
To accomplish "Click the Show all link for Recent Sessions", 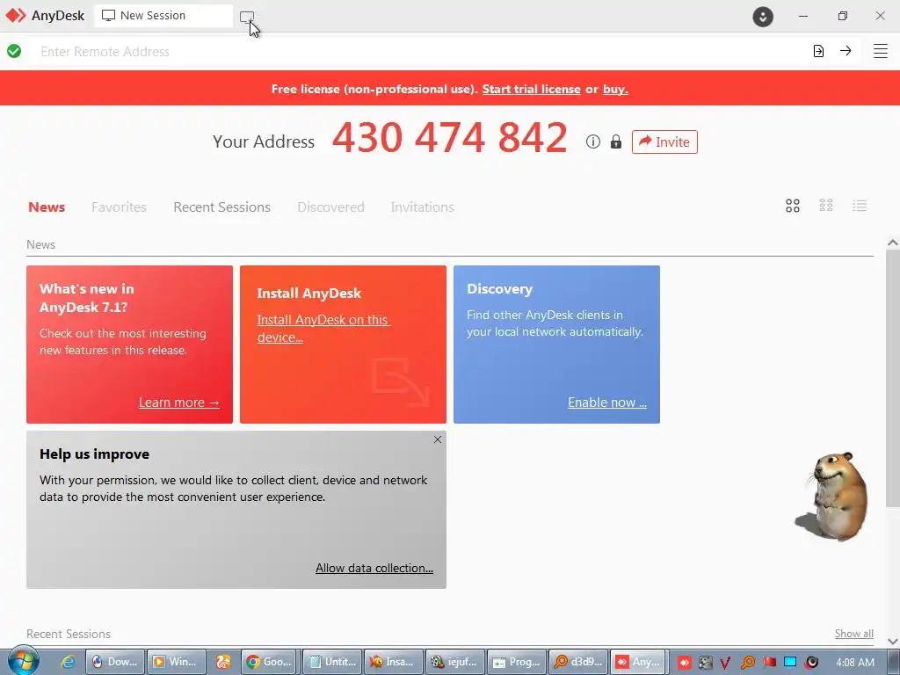I will pyautogui.click(x=854, y=633).
